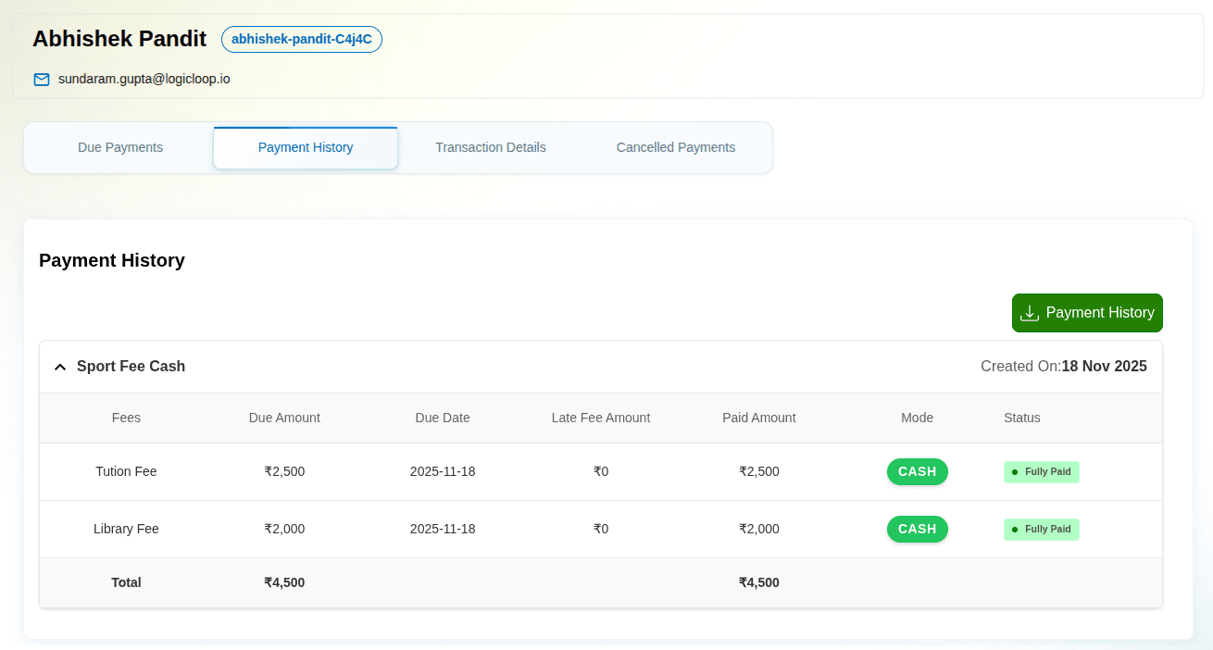
Task: Click the ₹4,500 total paid amount
Action: click(x=759, y=582)
